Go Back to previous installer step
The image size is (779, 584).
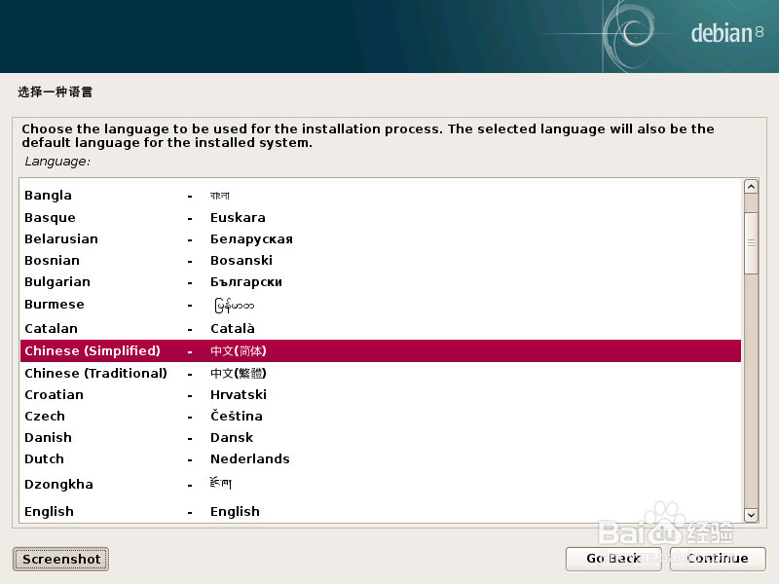(x=613, y=559)
